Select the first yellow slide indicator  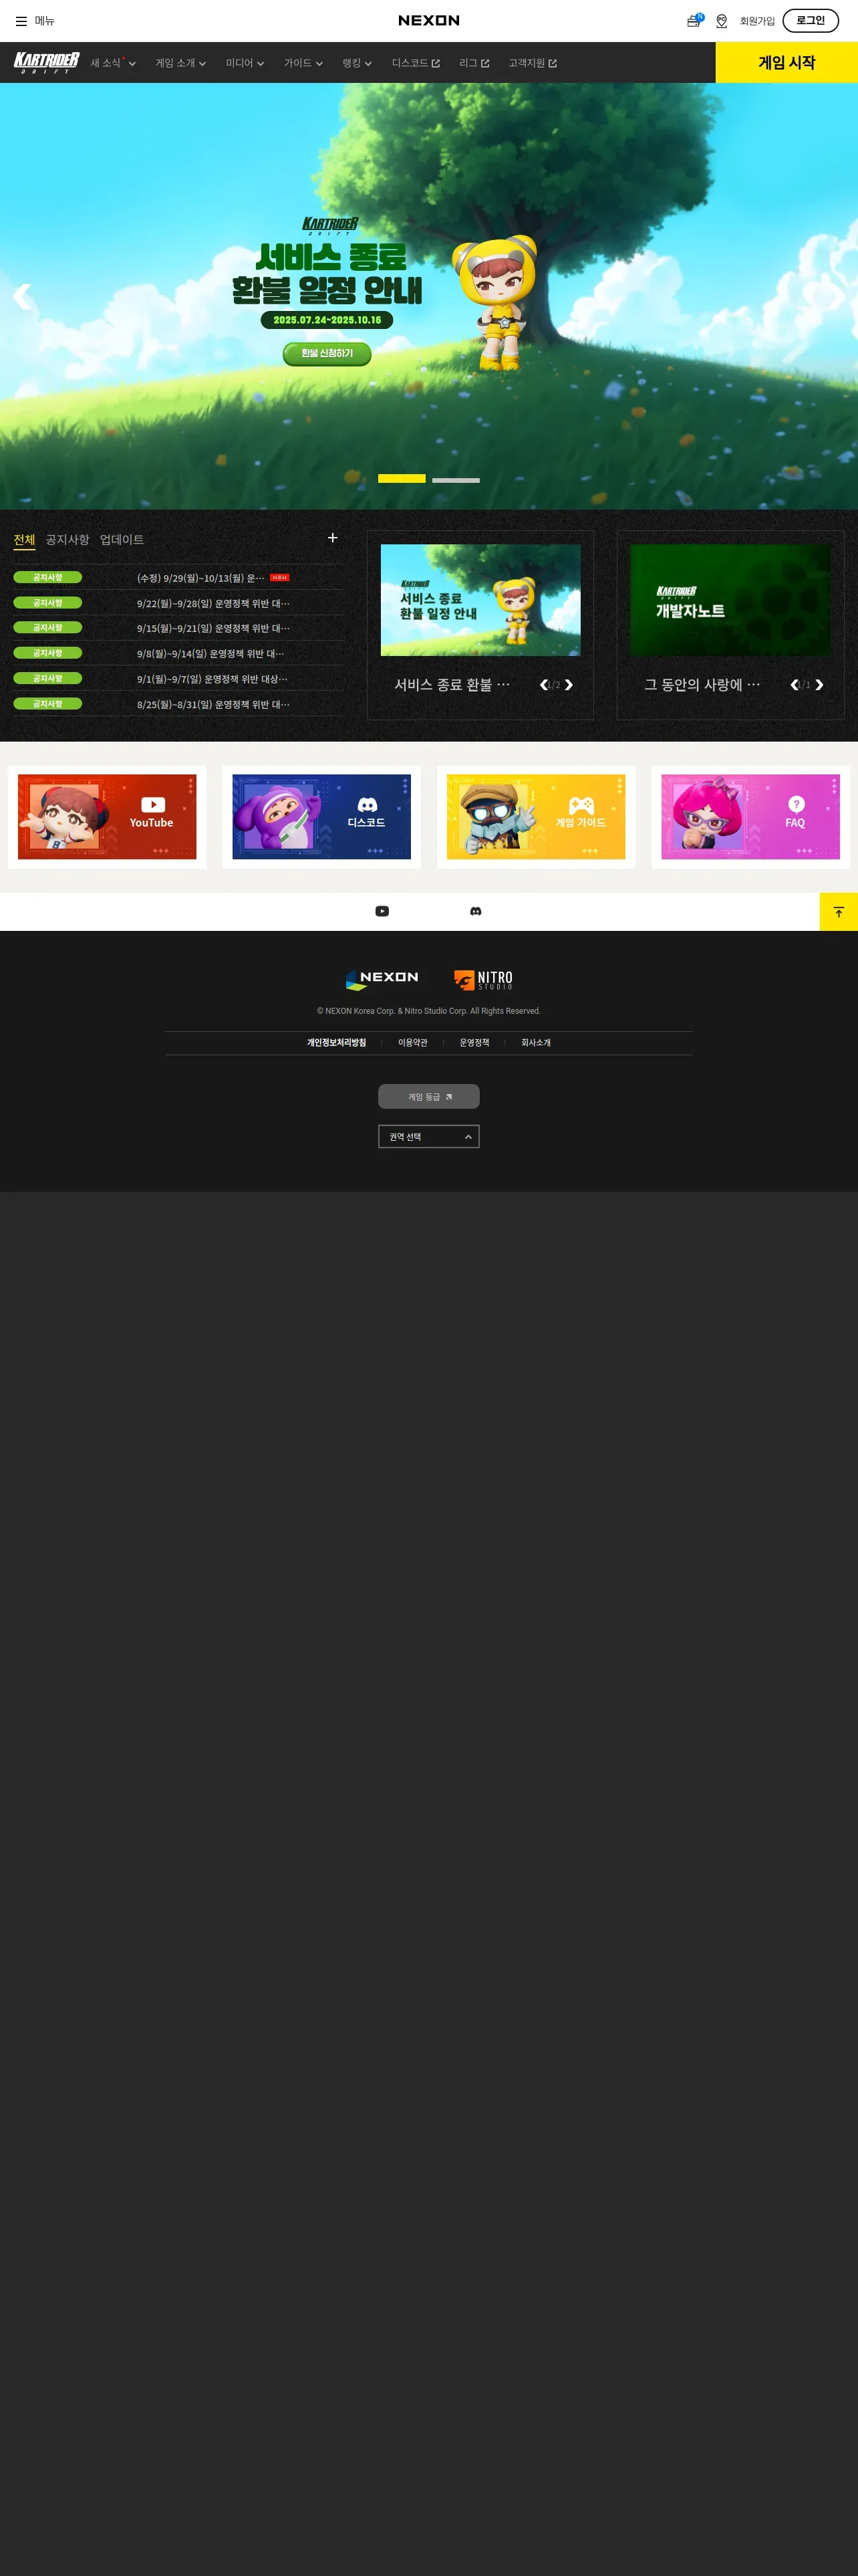tap(402, 479)
